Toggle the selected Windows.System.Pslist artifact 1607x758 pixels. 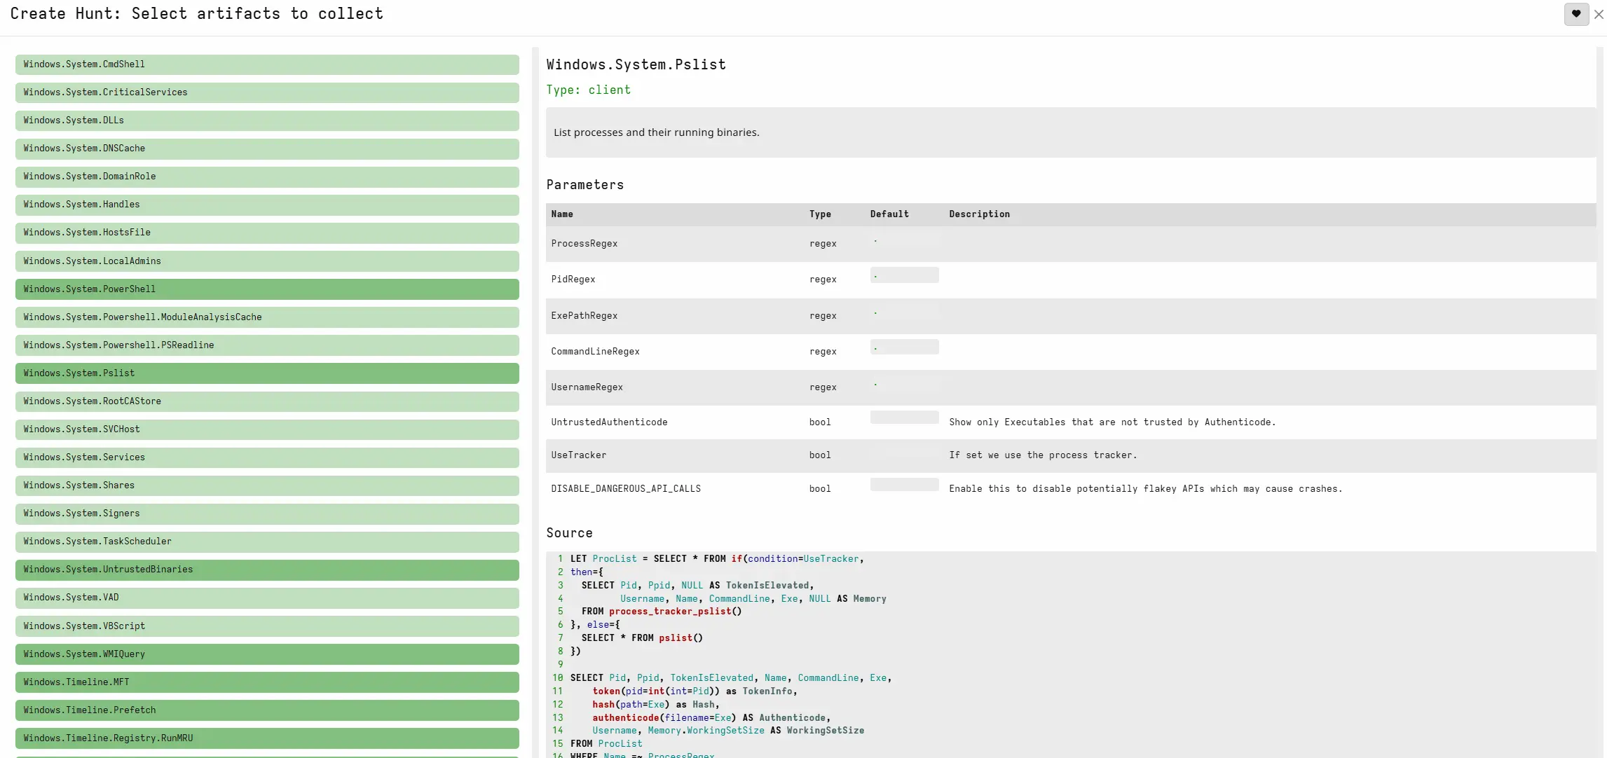click(267, 373)
